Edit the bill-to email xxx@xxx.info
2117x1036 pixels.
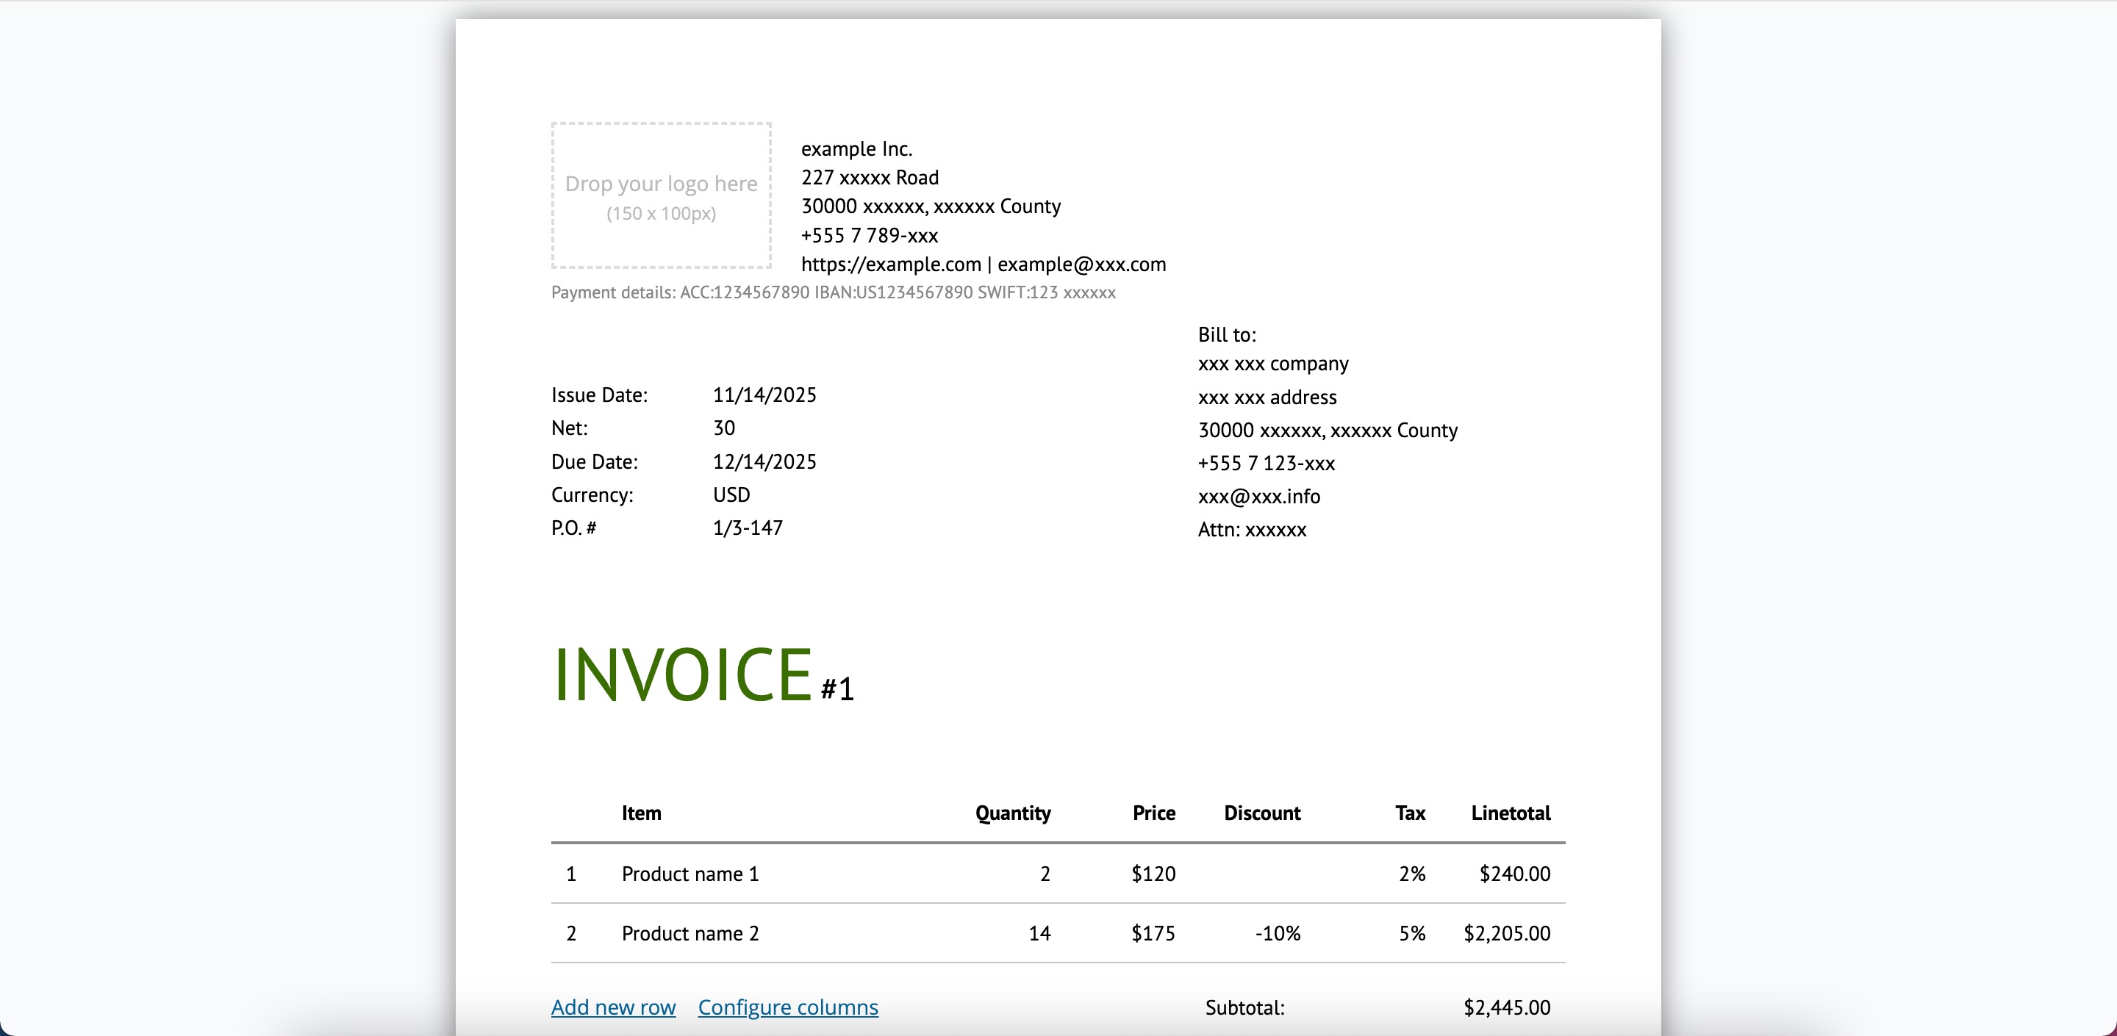pos(1259,496)
